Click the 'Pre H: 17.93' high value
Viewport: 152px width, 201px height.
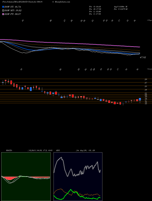(95, 9)
